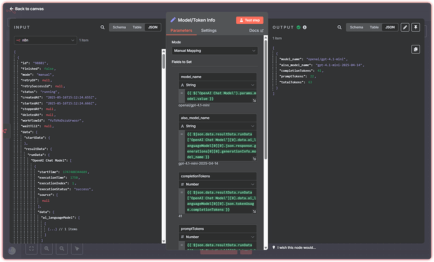Viewport: 434px width, 262px height.
Task: Switch OUTPUT view to Schema
Action: click(356, 27)
